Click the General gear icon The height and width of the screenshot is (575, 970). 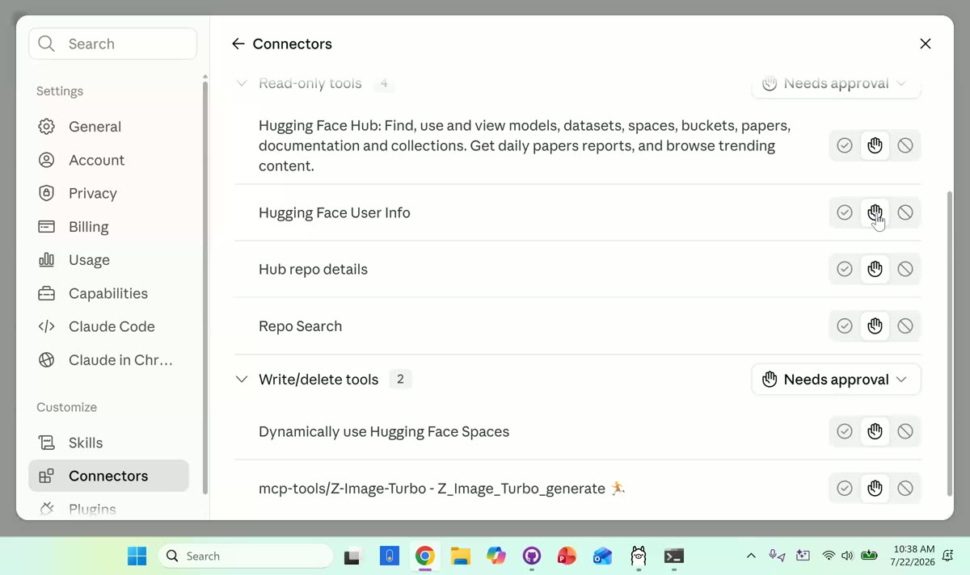pos(47,127)
